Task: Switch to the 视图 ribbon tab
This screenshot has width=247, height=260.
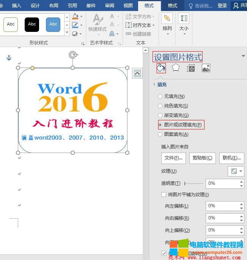Action: (128, 6)
